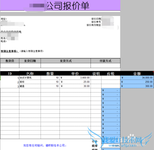Click the 特别注意事项: heading

(x=10, y=51)
